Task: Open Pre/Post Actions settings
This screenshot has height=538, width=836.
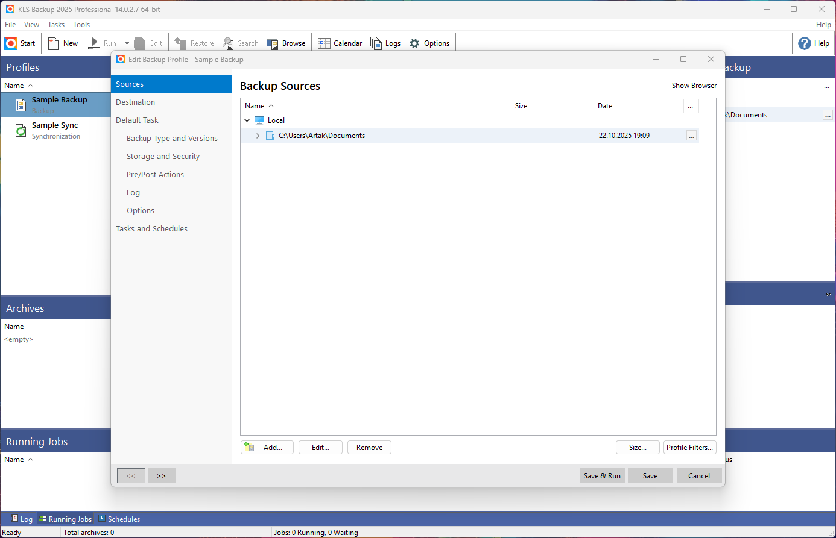Action: (x=155, y=174)
